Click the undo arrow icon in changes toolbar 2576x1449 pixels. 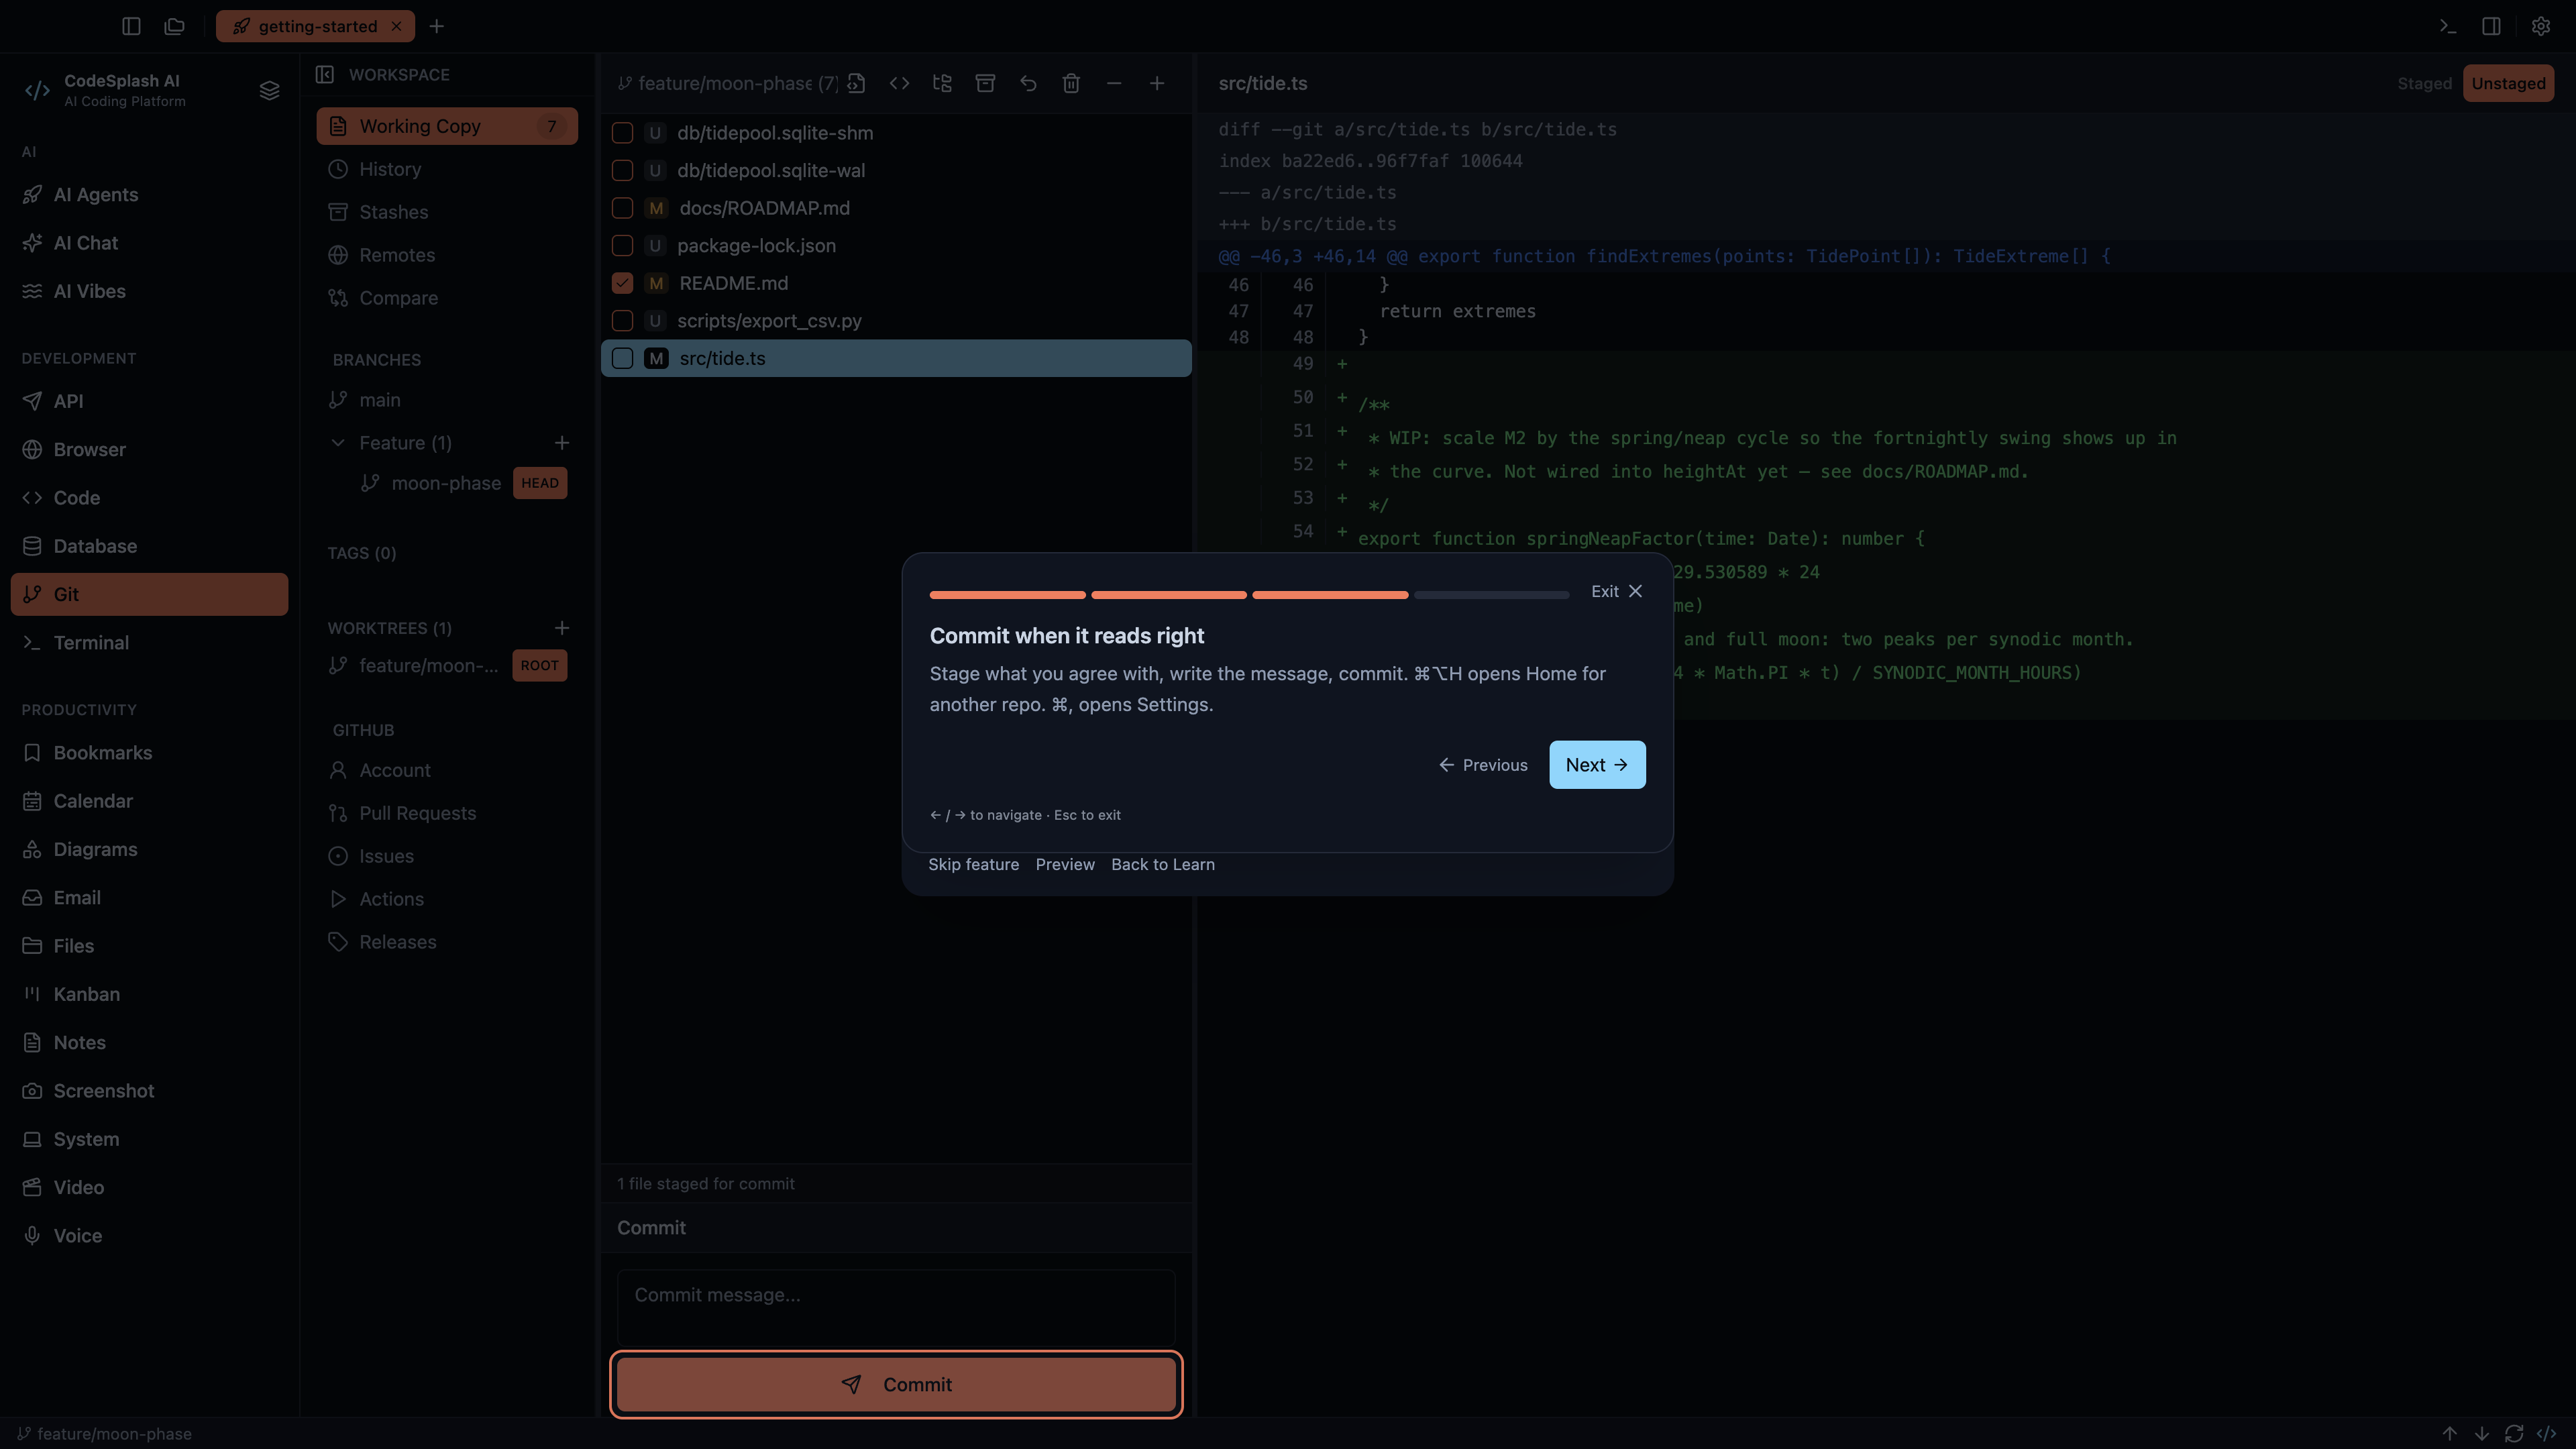[1028, 83]
